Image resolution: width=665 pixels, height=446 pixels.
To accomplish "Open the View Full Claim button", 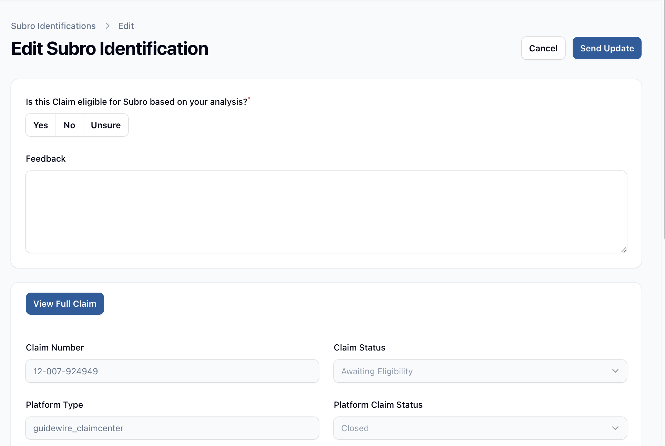I will point(65,304).
